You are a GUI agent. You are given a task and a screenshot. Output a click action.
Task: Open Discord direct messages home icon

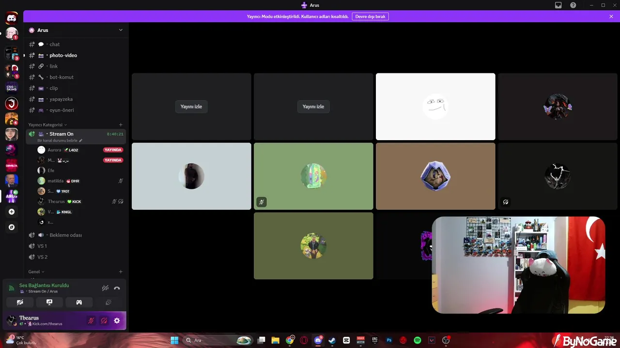12,18
